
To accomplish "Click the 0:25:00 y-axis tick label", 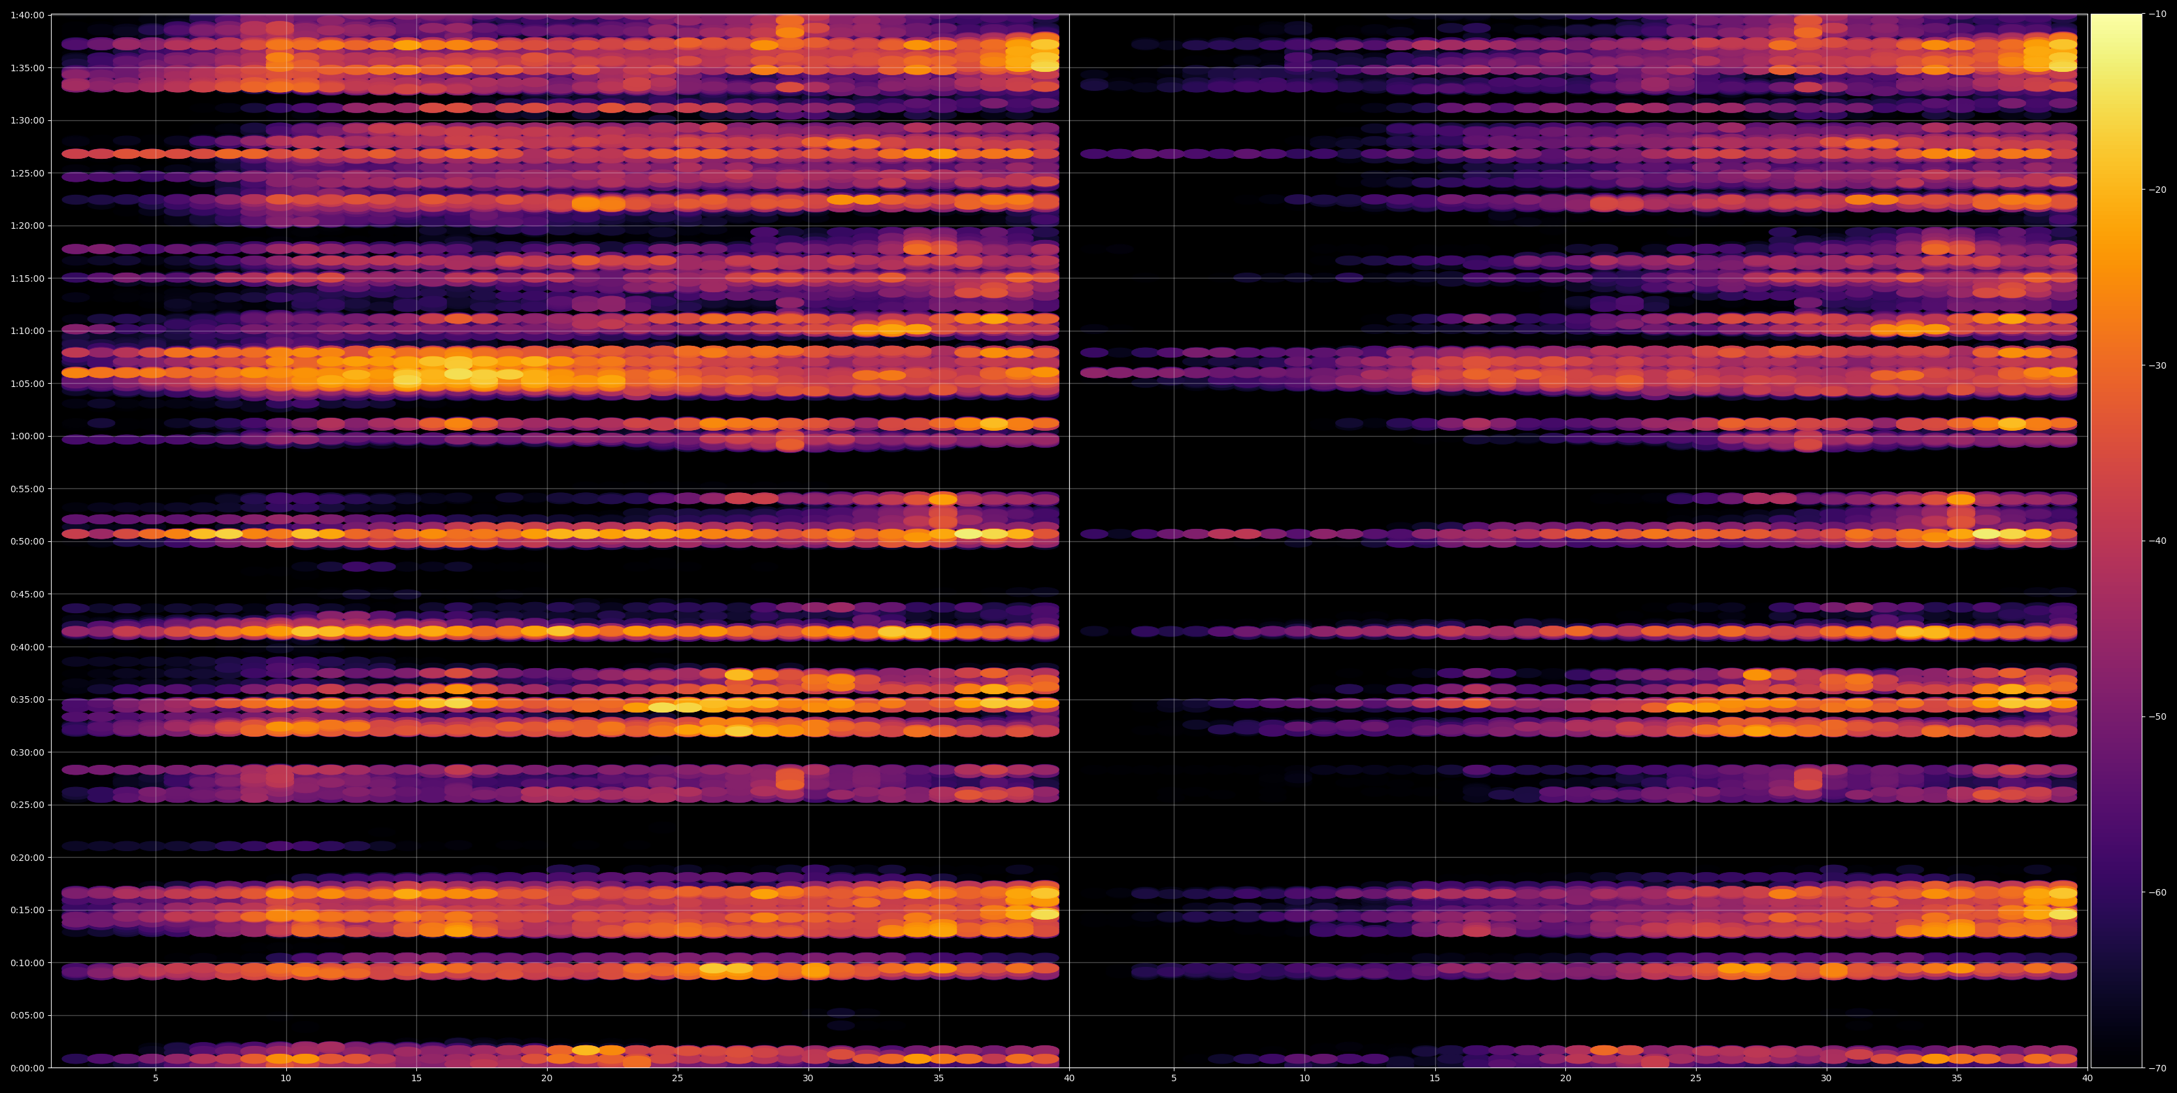I will (x=26, y=805).
